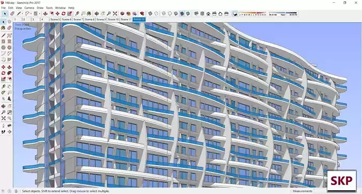Select the Circle tool

point(3,48)
